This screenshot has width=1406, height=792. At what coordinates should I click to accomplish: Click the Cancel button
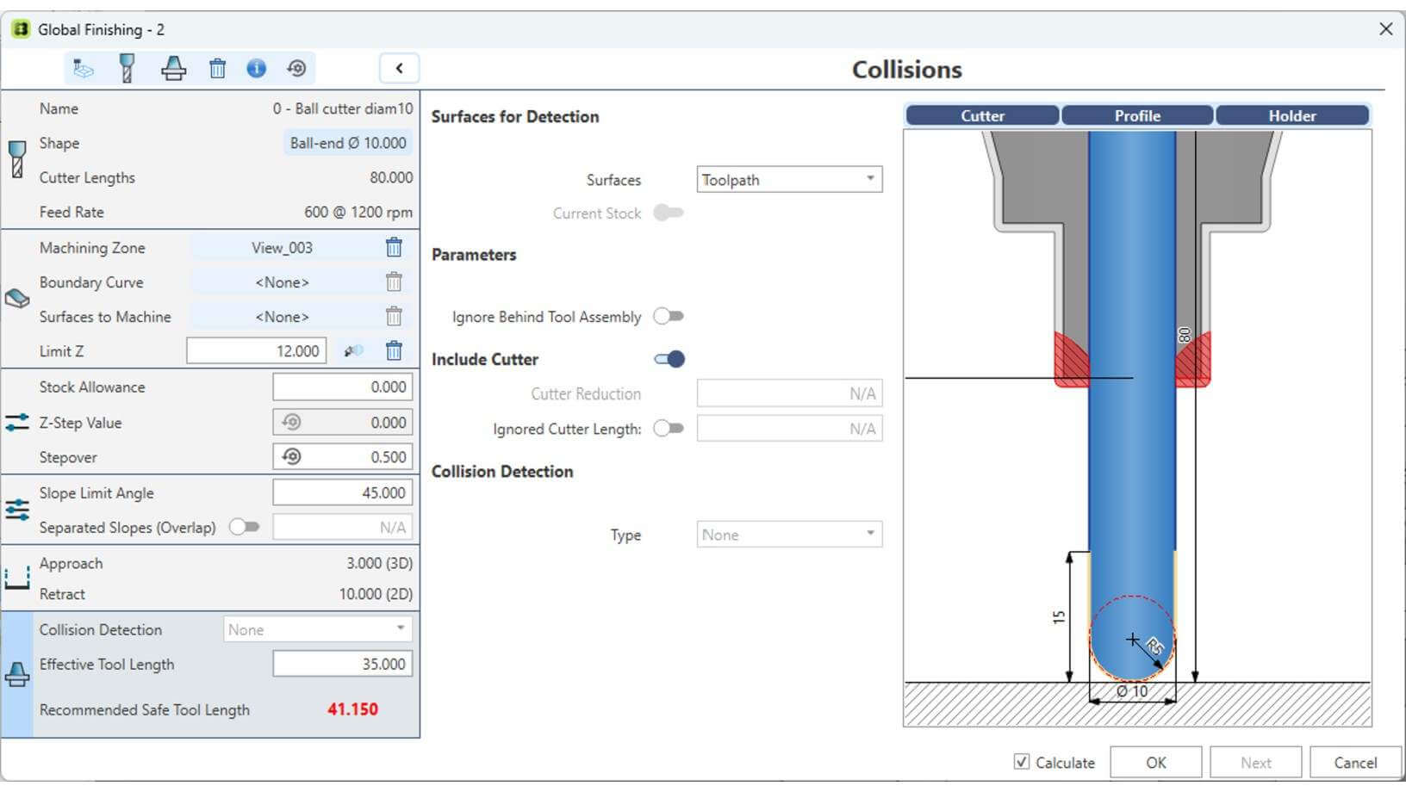point(1355,762)
